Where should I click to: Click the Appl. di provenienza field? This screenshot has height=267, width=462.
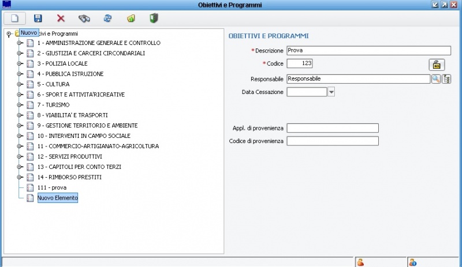[x=333, y=128]
